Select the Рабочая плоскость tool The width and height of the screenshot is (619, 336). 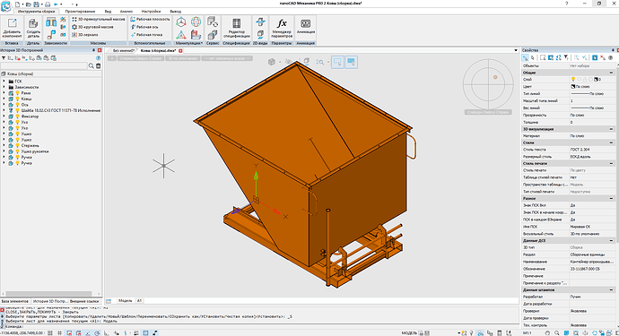(150, 19)
